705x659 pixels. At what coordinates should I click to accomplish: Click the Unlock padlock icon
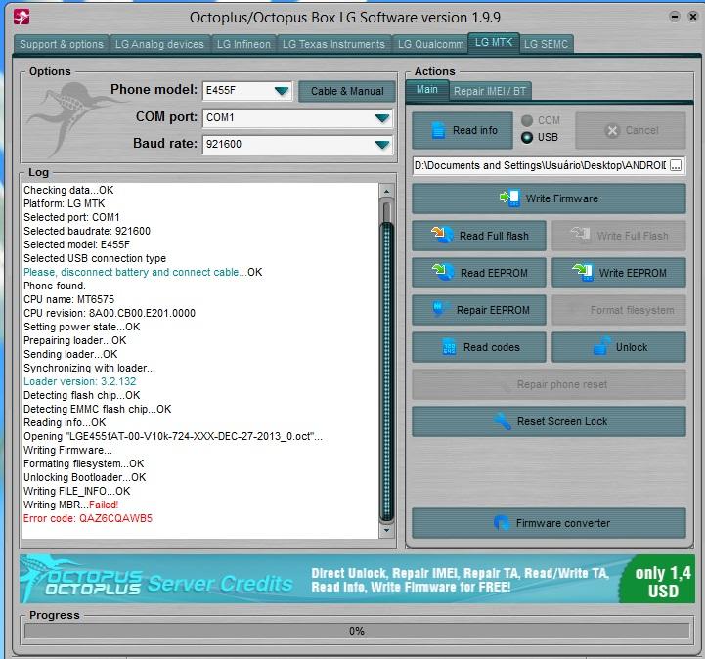[602, 346]
